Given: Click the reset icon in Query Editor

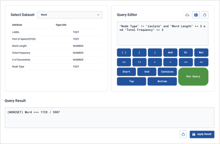Looking at the screenshot, I should 205,15.
